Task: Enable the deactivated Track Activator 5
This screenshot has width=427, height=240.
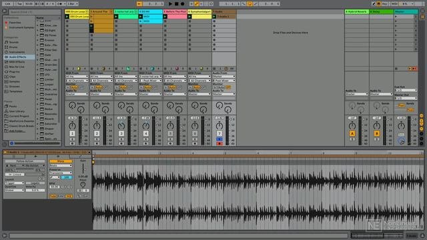Action: click(x=170, y=133)
